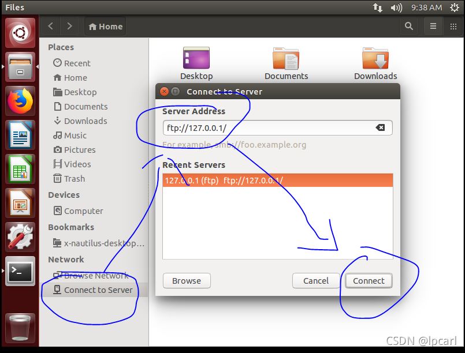Select Connect to Server in sidebar

tap(94, 290)
